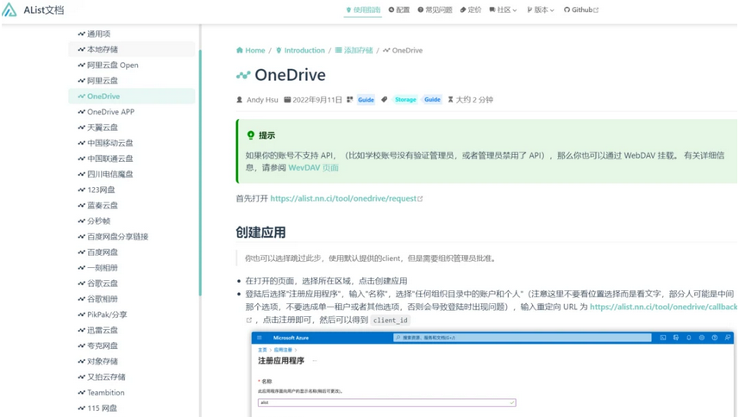Click the Azure hamburger menu icon
Image resolution: width=739 pixels, height=417 pixels.
pos(260,338)
